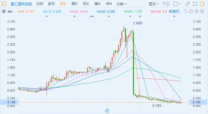The width and height of the screenshot is (208, 114).
Task: Toggle the left sidebar panel icon
Action: [x=4, y=4]
